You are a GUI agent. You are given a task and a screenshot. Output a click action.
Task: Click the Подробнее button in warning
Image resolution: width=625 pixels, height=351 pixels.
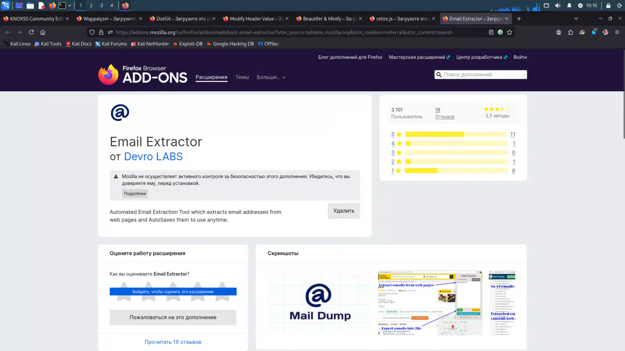coord(135,193)
